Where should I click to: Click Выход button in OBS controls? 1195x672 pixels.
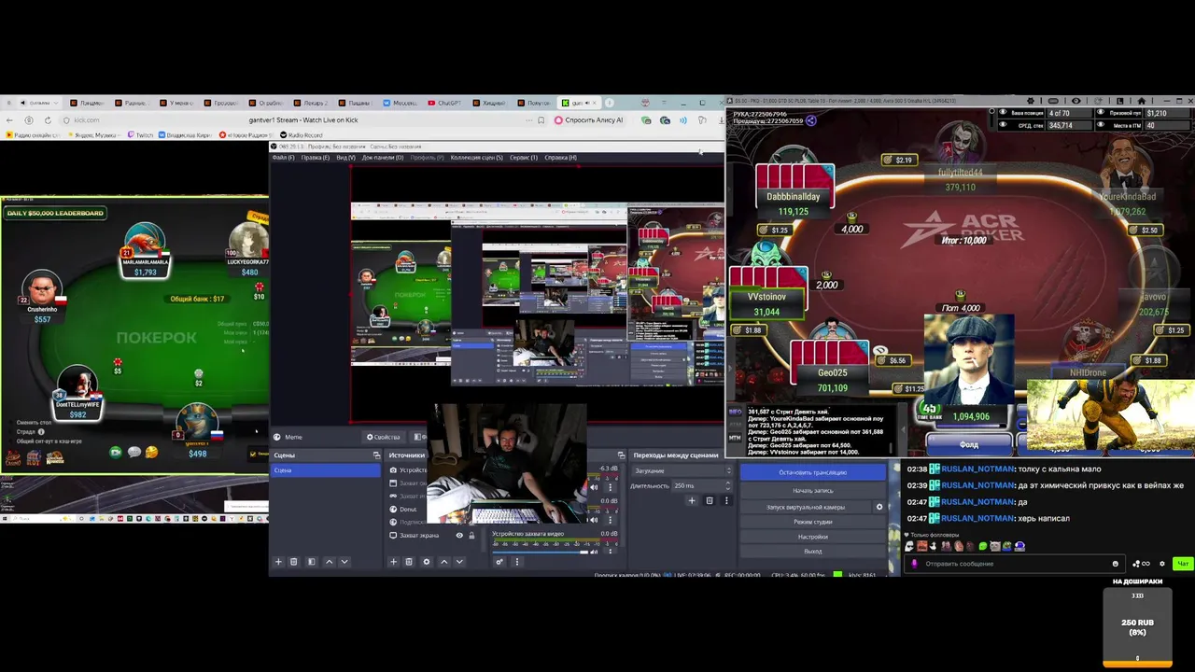point(813,552)
